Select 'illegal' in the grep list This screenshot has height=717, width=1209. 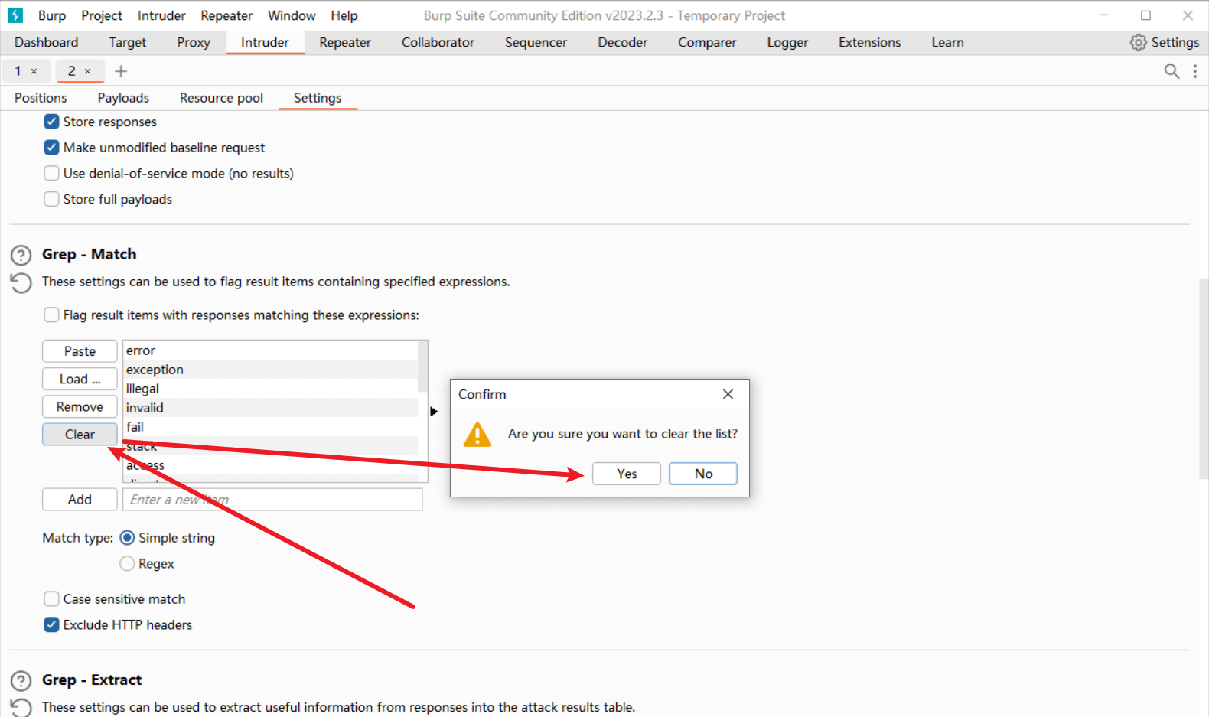(x=270, y=389)
